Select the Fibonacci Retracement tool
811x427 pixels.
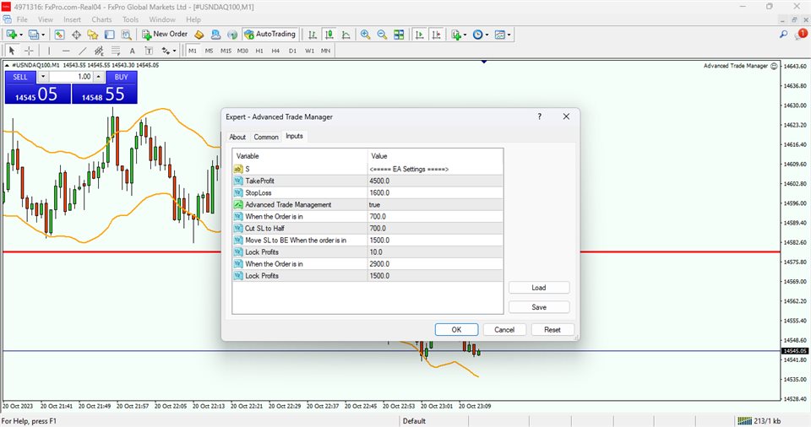point(116,51)
